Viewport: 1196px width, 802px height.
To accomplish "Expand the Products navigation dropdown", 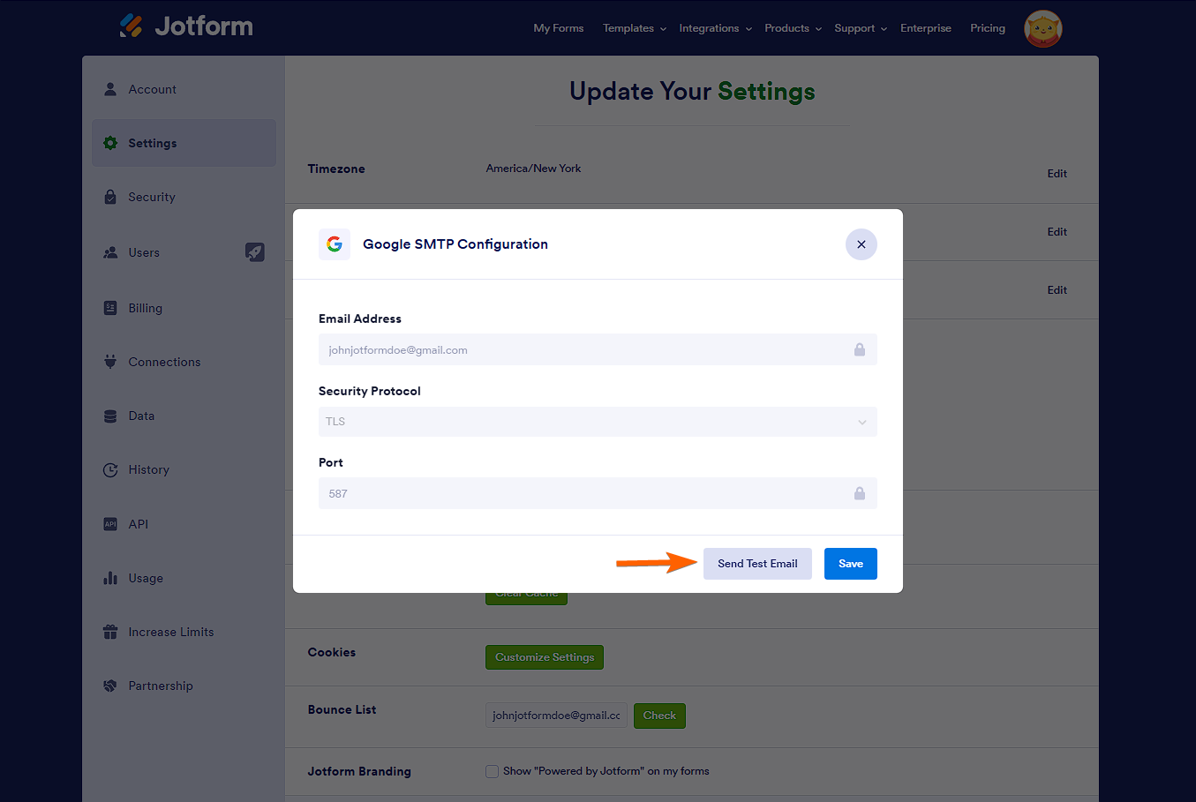I will [793, 28].
